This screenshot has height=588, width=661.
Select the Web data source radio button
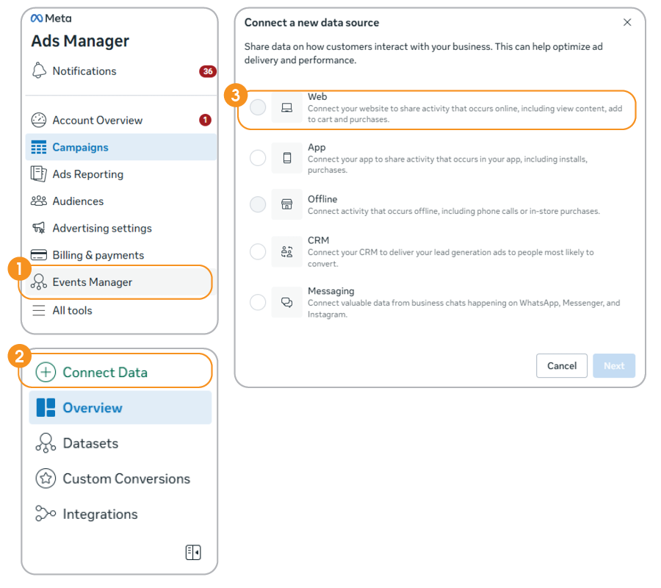(x=258, y=108)
